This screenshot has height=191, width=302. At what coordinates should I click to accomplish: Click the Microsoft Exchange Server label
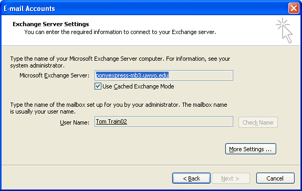click(x=54, y=75)
